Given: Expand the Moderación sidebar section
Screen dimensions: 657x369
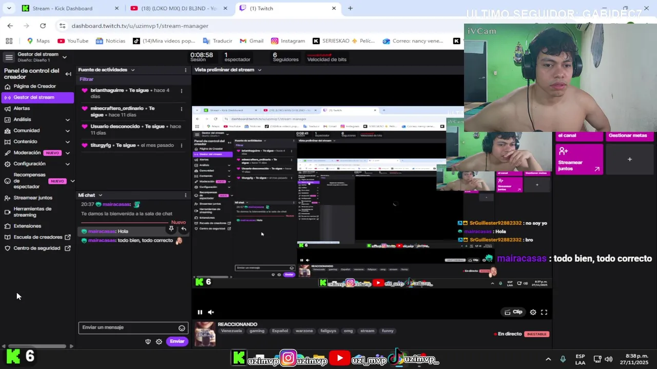Looking at the screenshot, I should 67,153.
